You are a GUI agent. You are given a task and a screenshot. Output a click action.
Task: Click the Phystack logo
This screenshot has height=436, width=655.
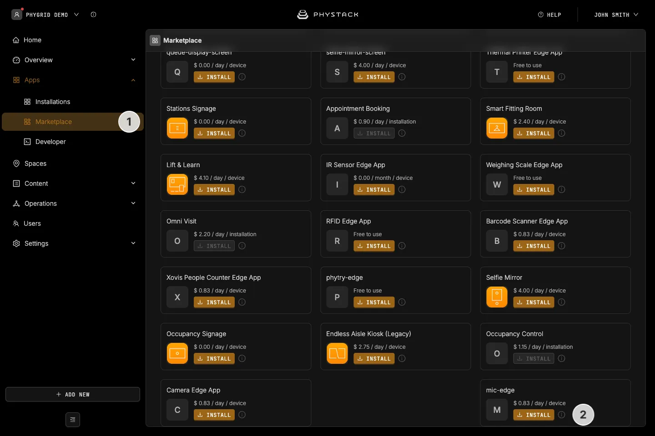click(327, 15)
